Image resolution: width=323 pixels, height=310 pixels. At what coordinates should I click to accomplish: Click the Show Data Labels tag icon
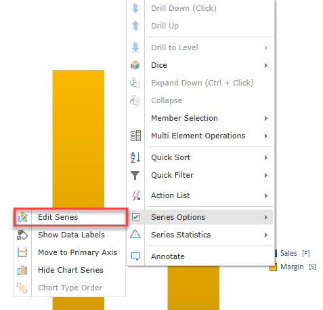[x=22, y=235]
